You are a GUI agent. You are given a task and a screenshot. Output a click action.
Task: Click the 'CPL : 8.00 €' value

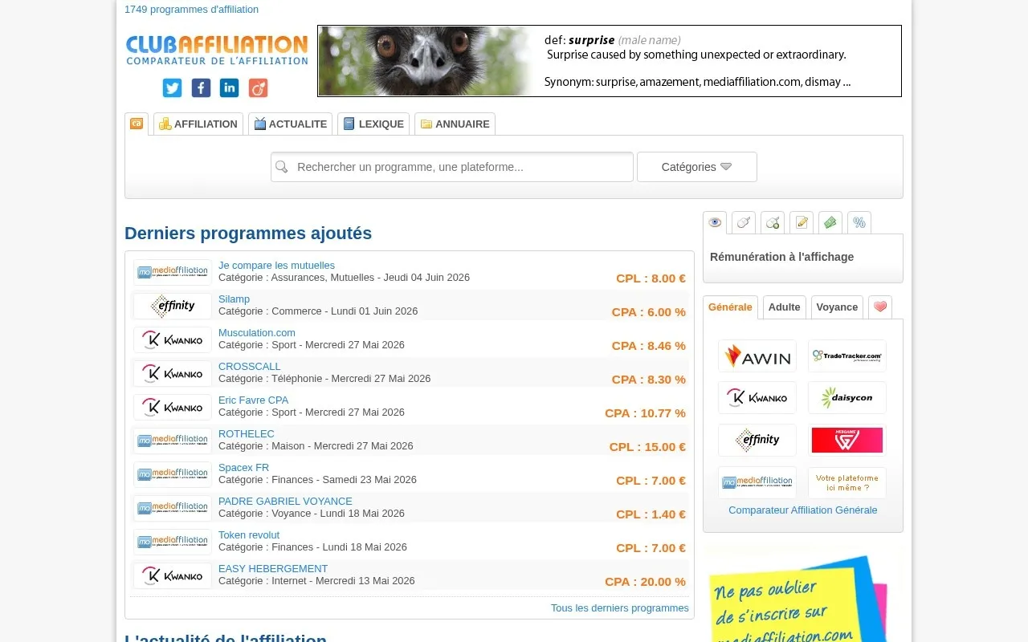click(x=651, y=278)
